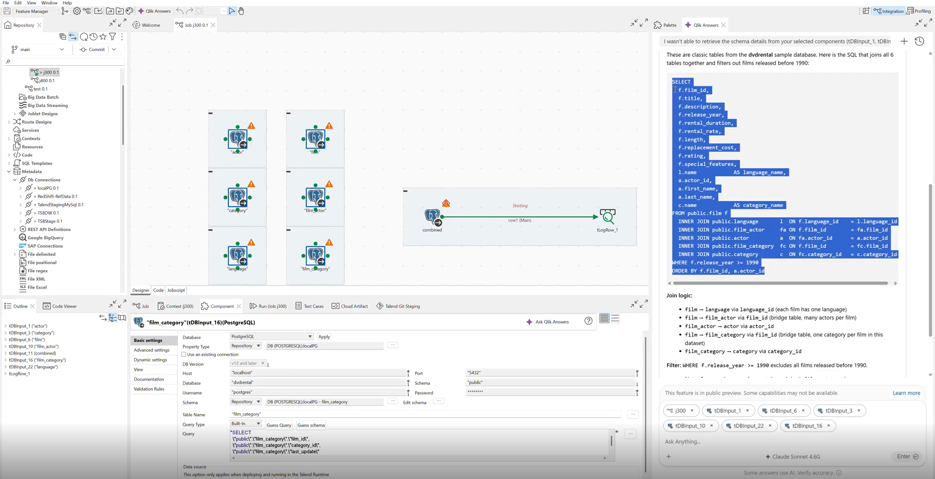Image resolution: width=935 pixels, height=479 pixels.
Task: Open the Property Type Repository dropdown
Action: (x=246, y=346)
